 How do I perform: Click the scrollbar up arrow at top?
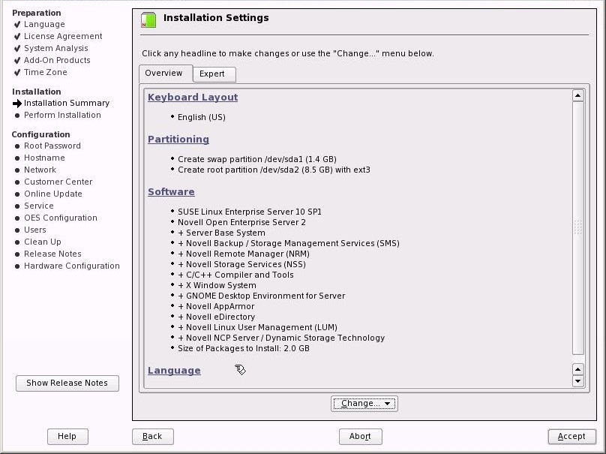tap(577, 95)
